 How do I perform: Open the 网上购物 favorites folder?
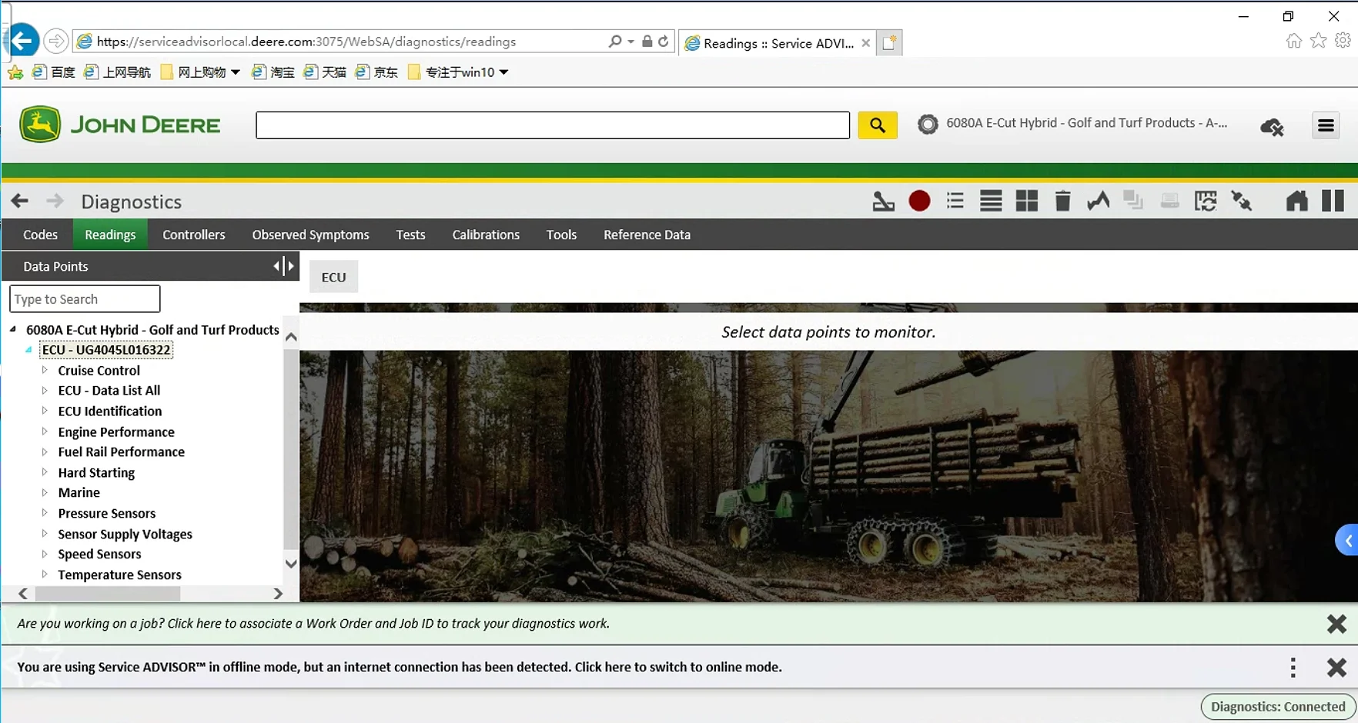(x=201, y=72)
